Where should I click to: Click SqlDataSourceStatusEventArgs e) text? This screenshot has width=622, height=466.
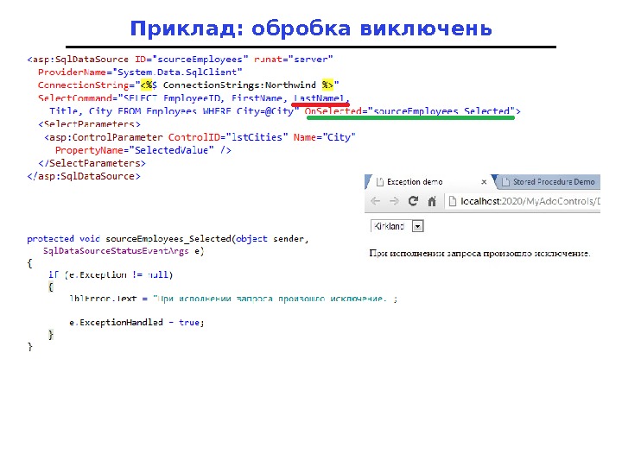[124, 251]
